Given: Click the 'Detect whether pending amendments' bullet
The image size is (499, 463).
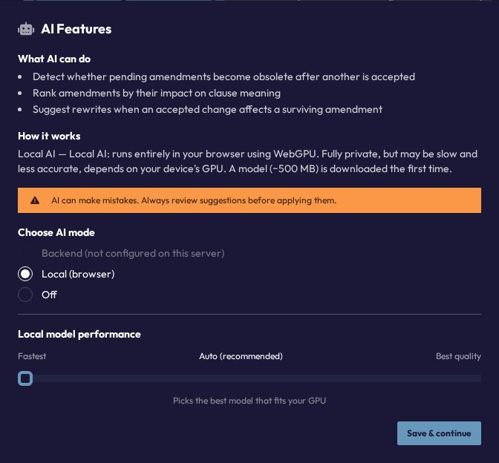Looking at the screenshot, I should click(224, 76).
